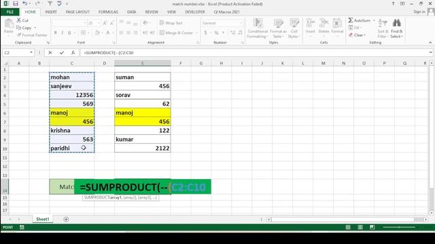Click cell containing 'sanjeev'
The height and width of the screenshot is (244, 435).
coord(72,86)
